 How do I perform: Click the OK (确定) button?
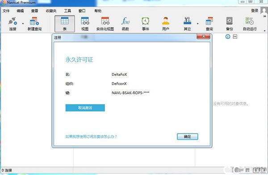click(x=187, y=137)
